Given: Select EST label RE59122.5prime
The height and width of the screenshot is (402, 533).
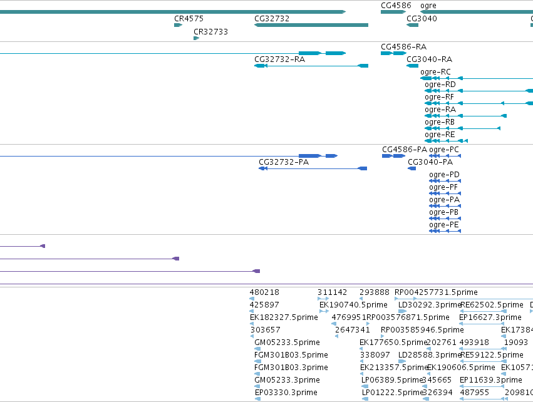Looking at the screenshot, I should 492,355.
